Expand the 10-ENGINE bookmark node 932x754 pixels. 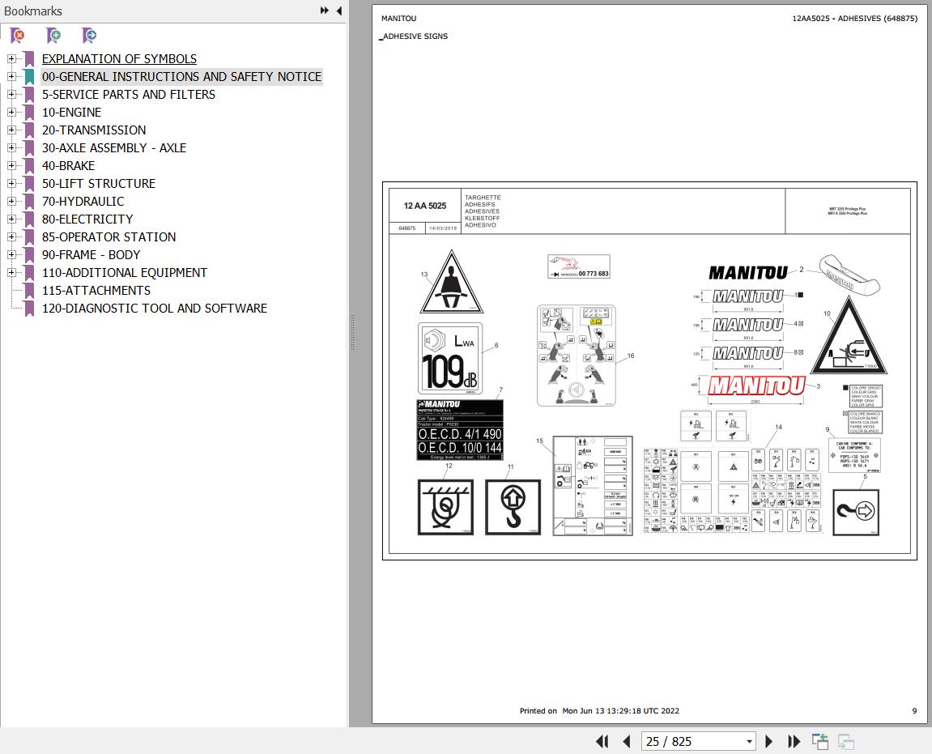pyautogui.click(x=11, y=113)
